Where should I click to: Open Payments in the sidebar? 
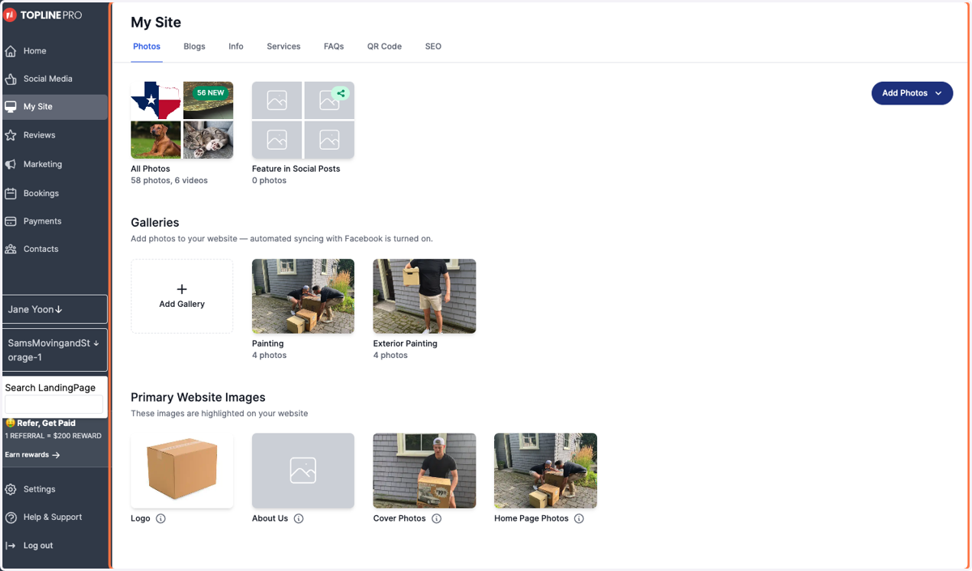coord(55,221)
